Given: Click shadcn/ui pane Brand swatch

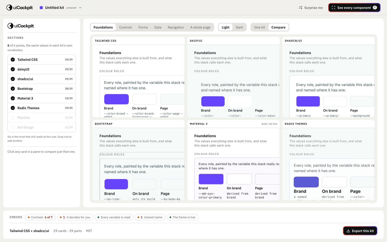Looking at the screenshot, I should (x=308, y=101).
